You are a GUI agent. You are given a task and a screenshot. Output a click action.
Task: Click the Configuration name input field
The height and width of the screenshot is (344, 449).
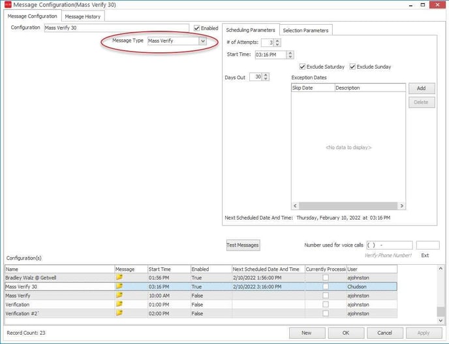(117, 28)
